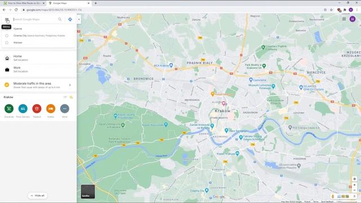Open a new browser tab
This screenshot has height=203, width=361.
point(95,3)
